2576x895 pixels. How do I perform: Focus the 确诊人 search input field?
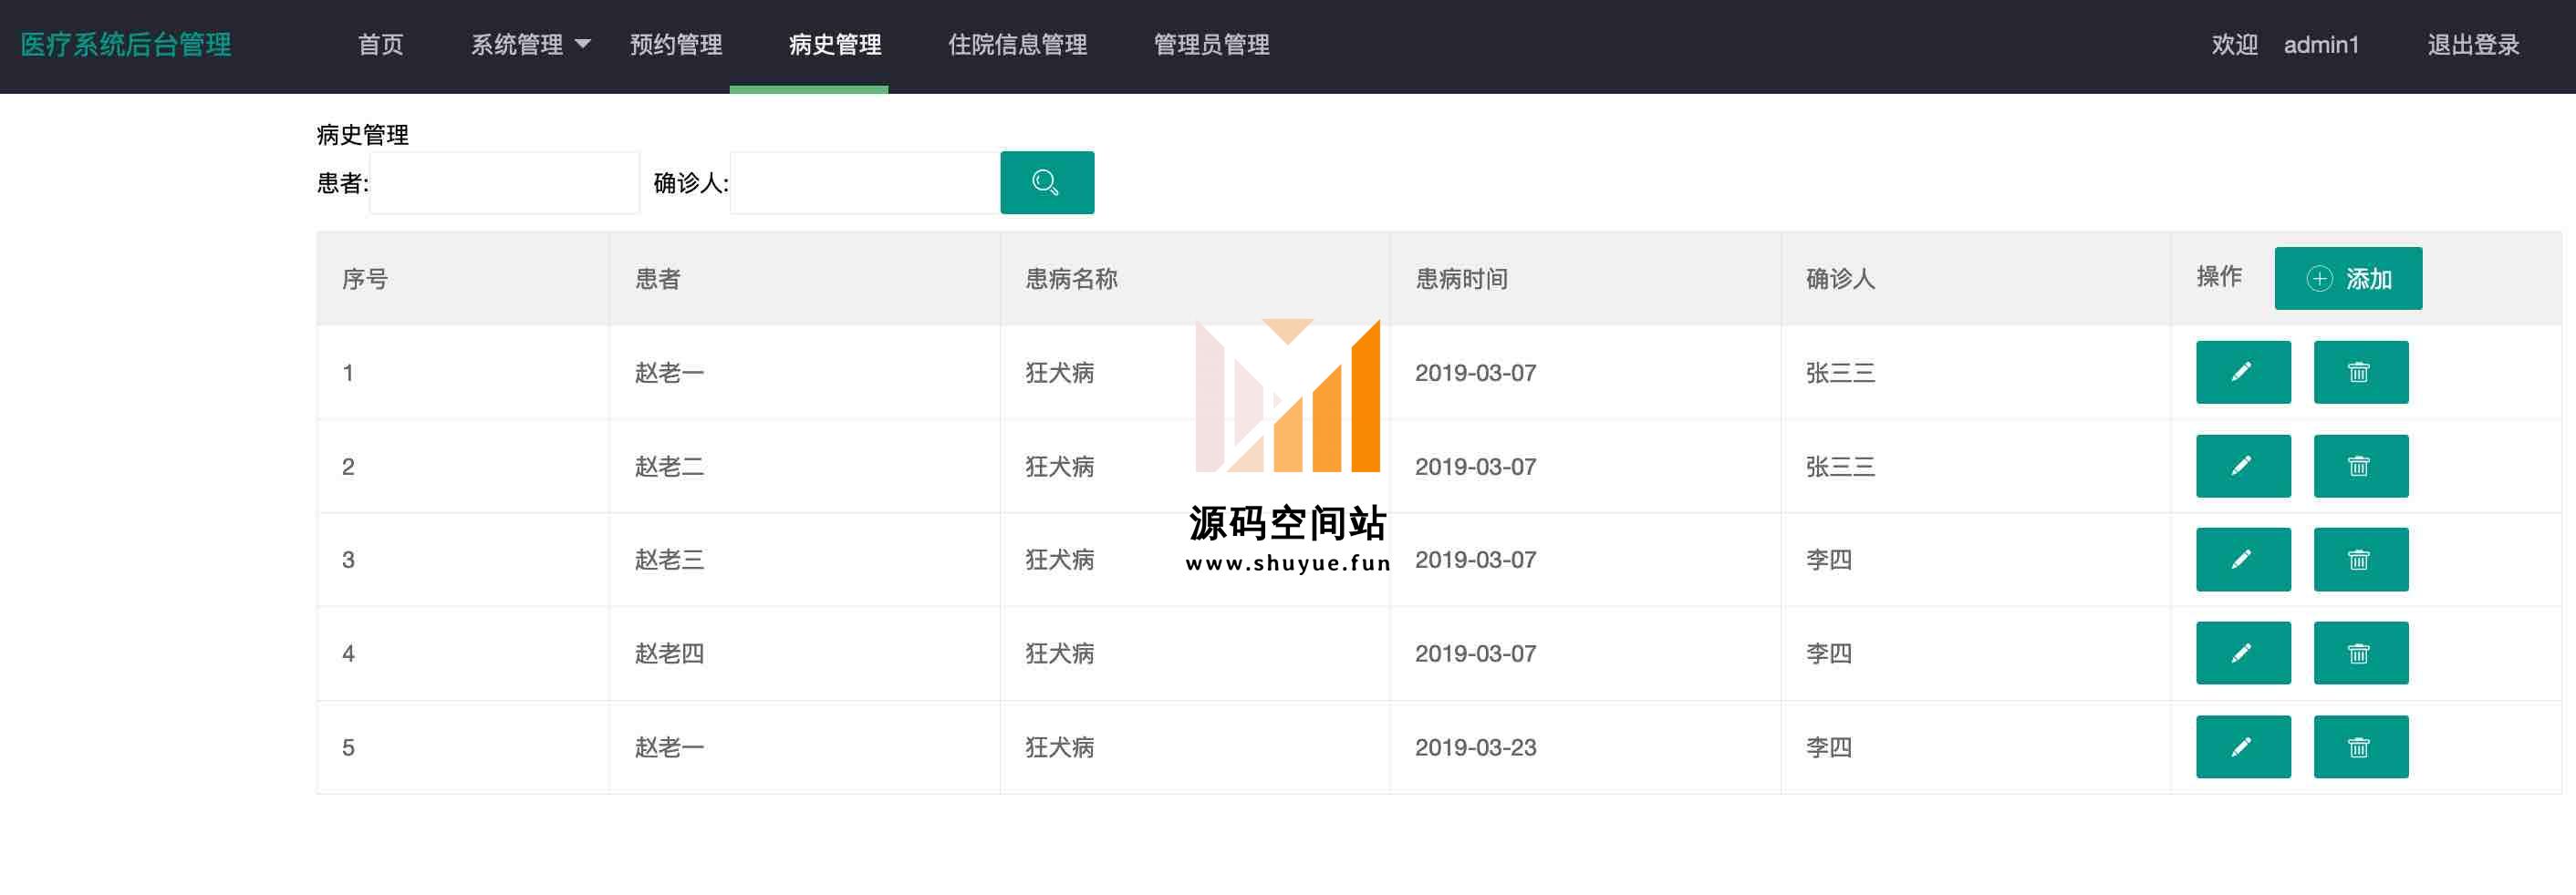(865, 183)
